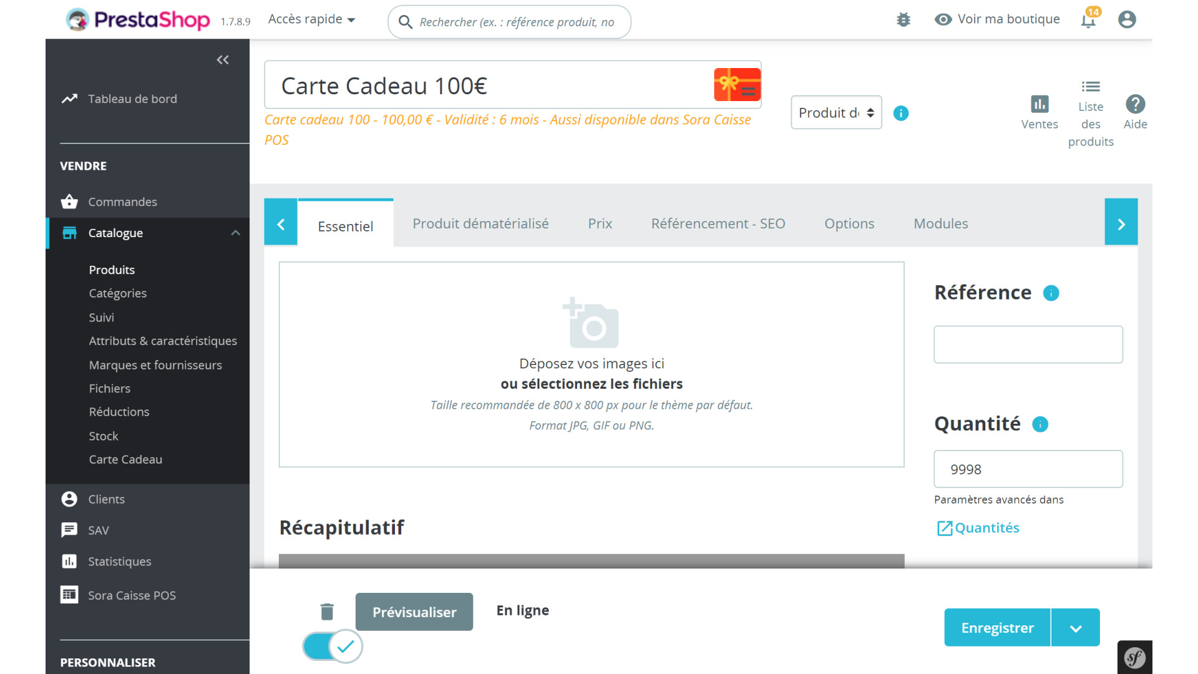
Task: Follow the Quantités link
Action: point(986,528)
